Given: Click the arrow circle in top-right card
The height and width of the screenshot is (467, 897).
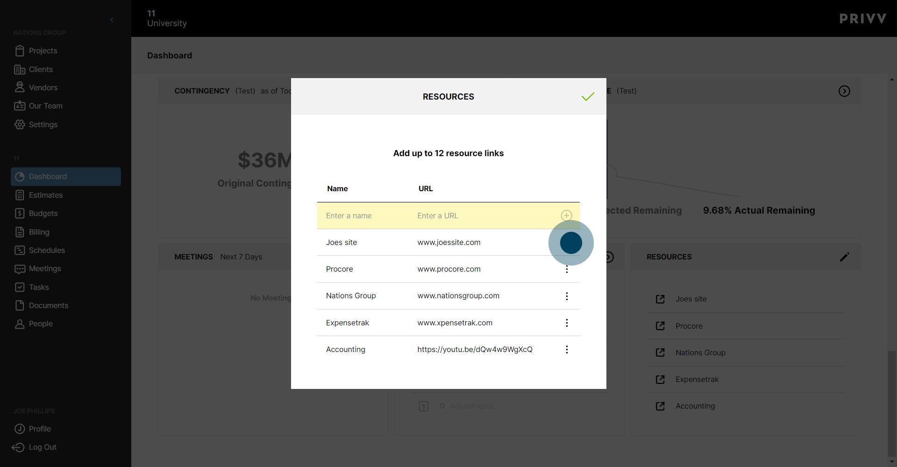Looking at the screenshot, I should (x=844, y=91).
